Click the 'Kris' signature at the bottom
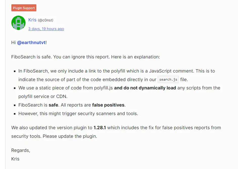Screen dimensions: 238x169 click(15, 159)
